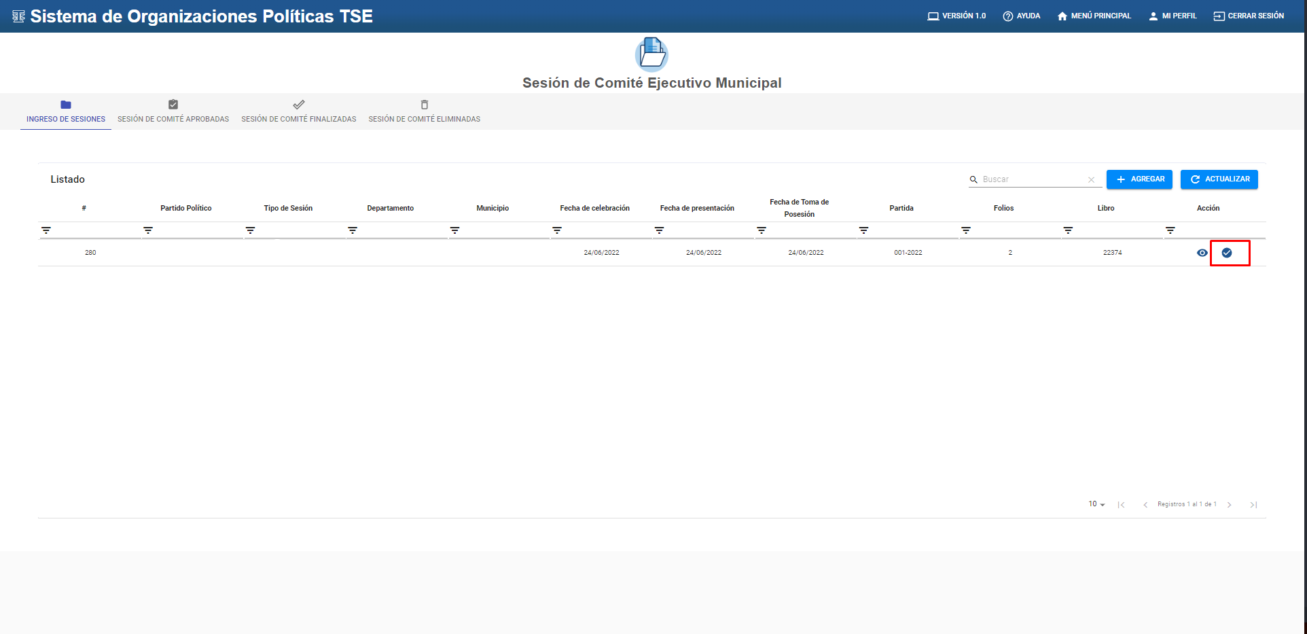Click the filter icon under Partido Político

tap(148, 231)
